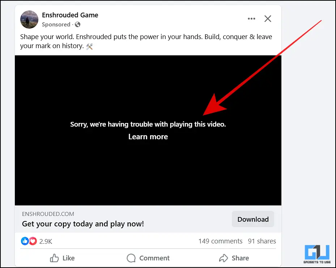
Task: Like the Enshrouded Game post
Action: [x=62, y=258]
